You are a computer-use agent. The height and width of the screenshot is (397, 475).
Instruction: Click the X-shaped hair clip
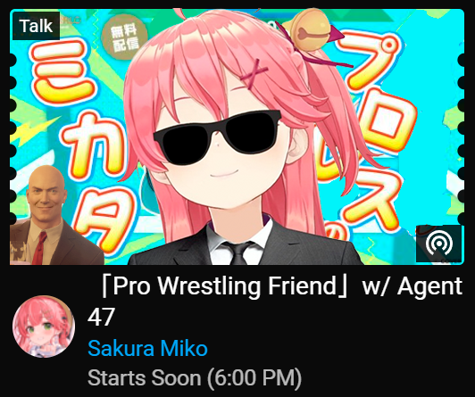click(254, 74)
